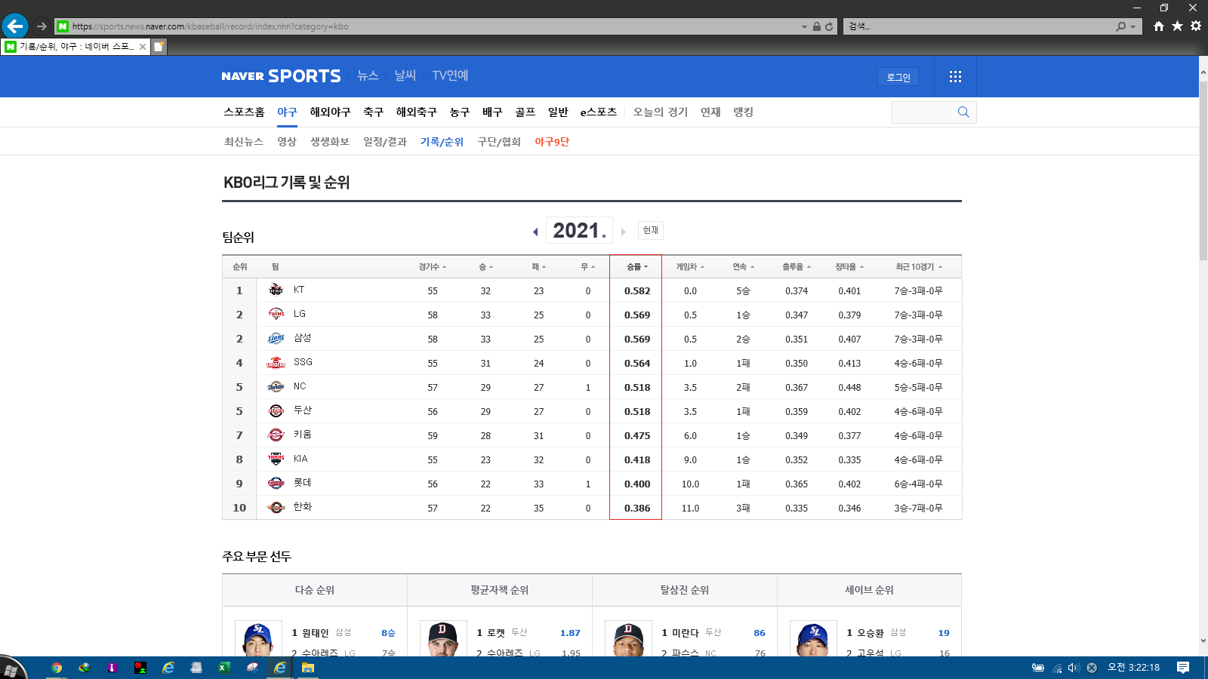The image size is (1208, 679).
Task: Click the Doosan Bears team logo
Action: pyautogui.click(x=276, y=410)
